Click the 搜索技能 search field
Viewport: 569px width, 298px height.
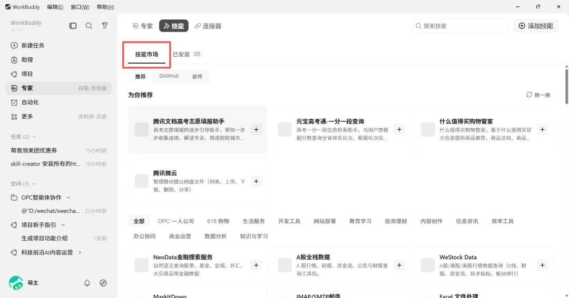[460, 26]
